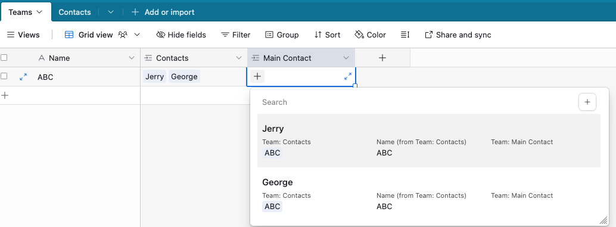The height and width of the screenshot is (227, 616).
Task: Open the Contacts field dropdown arrow
Action: [238, 58]
